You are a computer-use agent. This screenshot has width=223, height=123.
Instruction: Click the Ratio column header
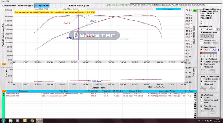(x=191, y=91)
